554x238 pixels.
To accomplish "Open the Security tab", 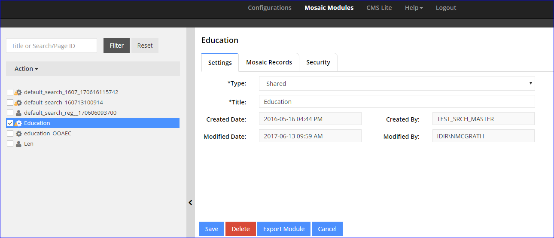I will [318, 62].
